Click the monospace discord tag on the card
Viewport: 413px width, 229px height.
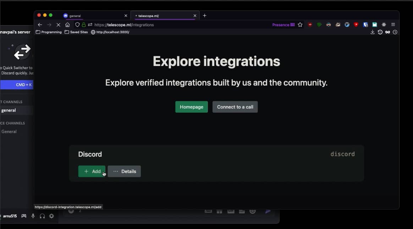[x=343, y=154]
